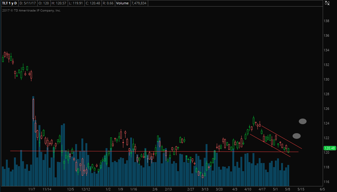337x192 pixels.
Task: Click the 11/7 date axis label
Action: [32, 189]
